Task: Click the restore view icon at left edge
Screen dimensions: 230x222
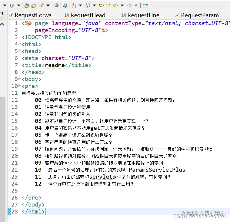Action: coord(1,14)
